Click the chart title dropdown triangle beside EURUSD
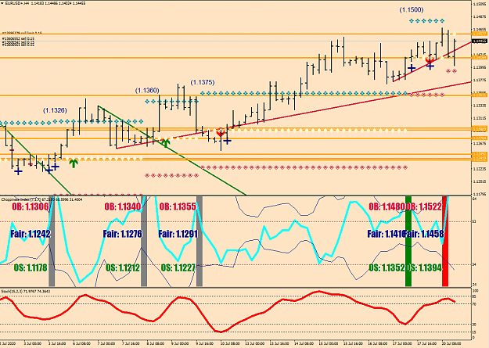 (x=2, y=3)
